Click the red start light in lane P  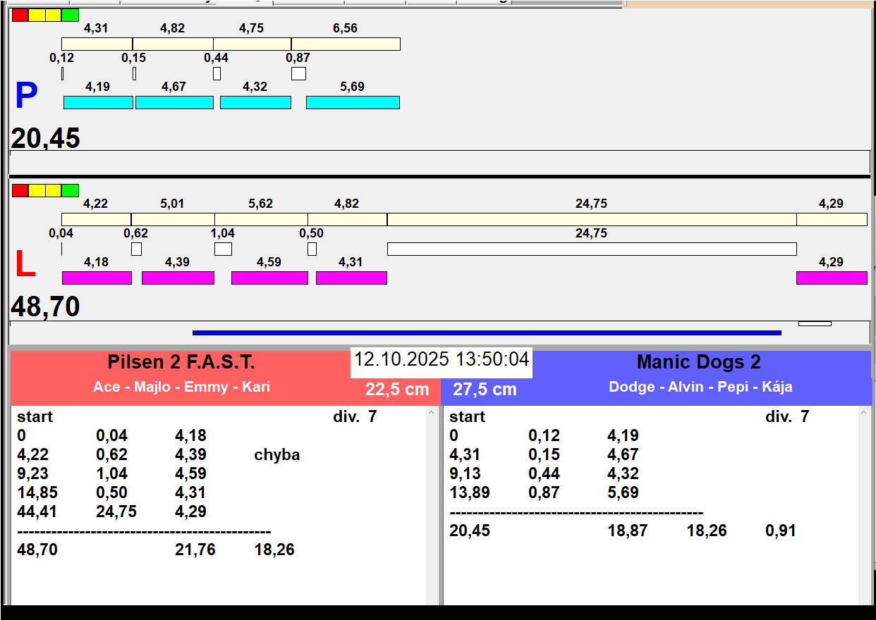coord(20,15)
